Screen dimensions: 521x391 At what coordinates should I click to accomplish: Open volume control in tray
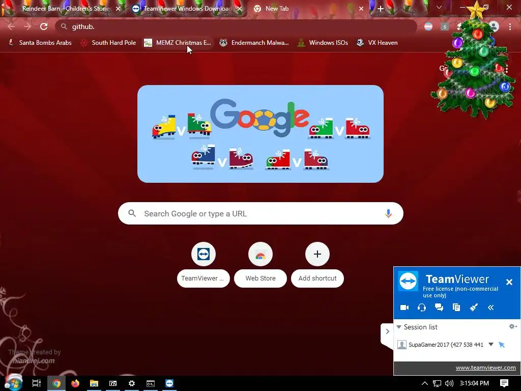pos(449,383)
